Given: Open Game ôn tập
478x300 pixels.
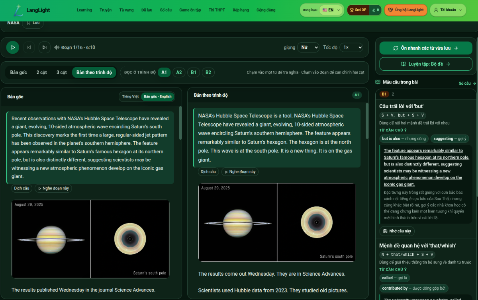Looking at the screenshot, I should 190,10.
